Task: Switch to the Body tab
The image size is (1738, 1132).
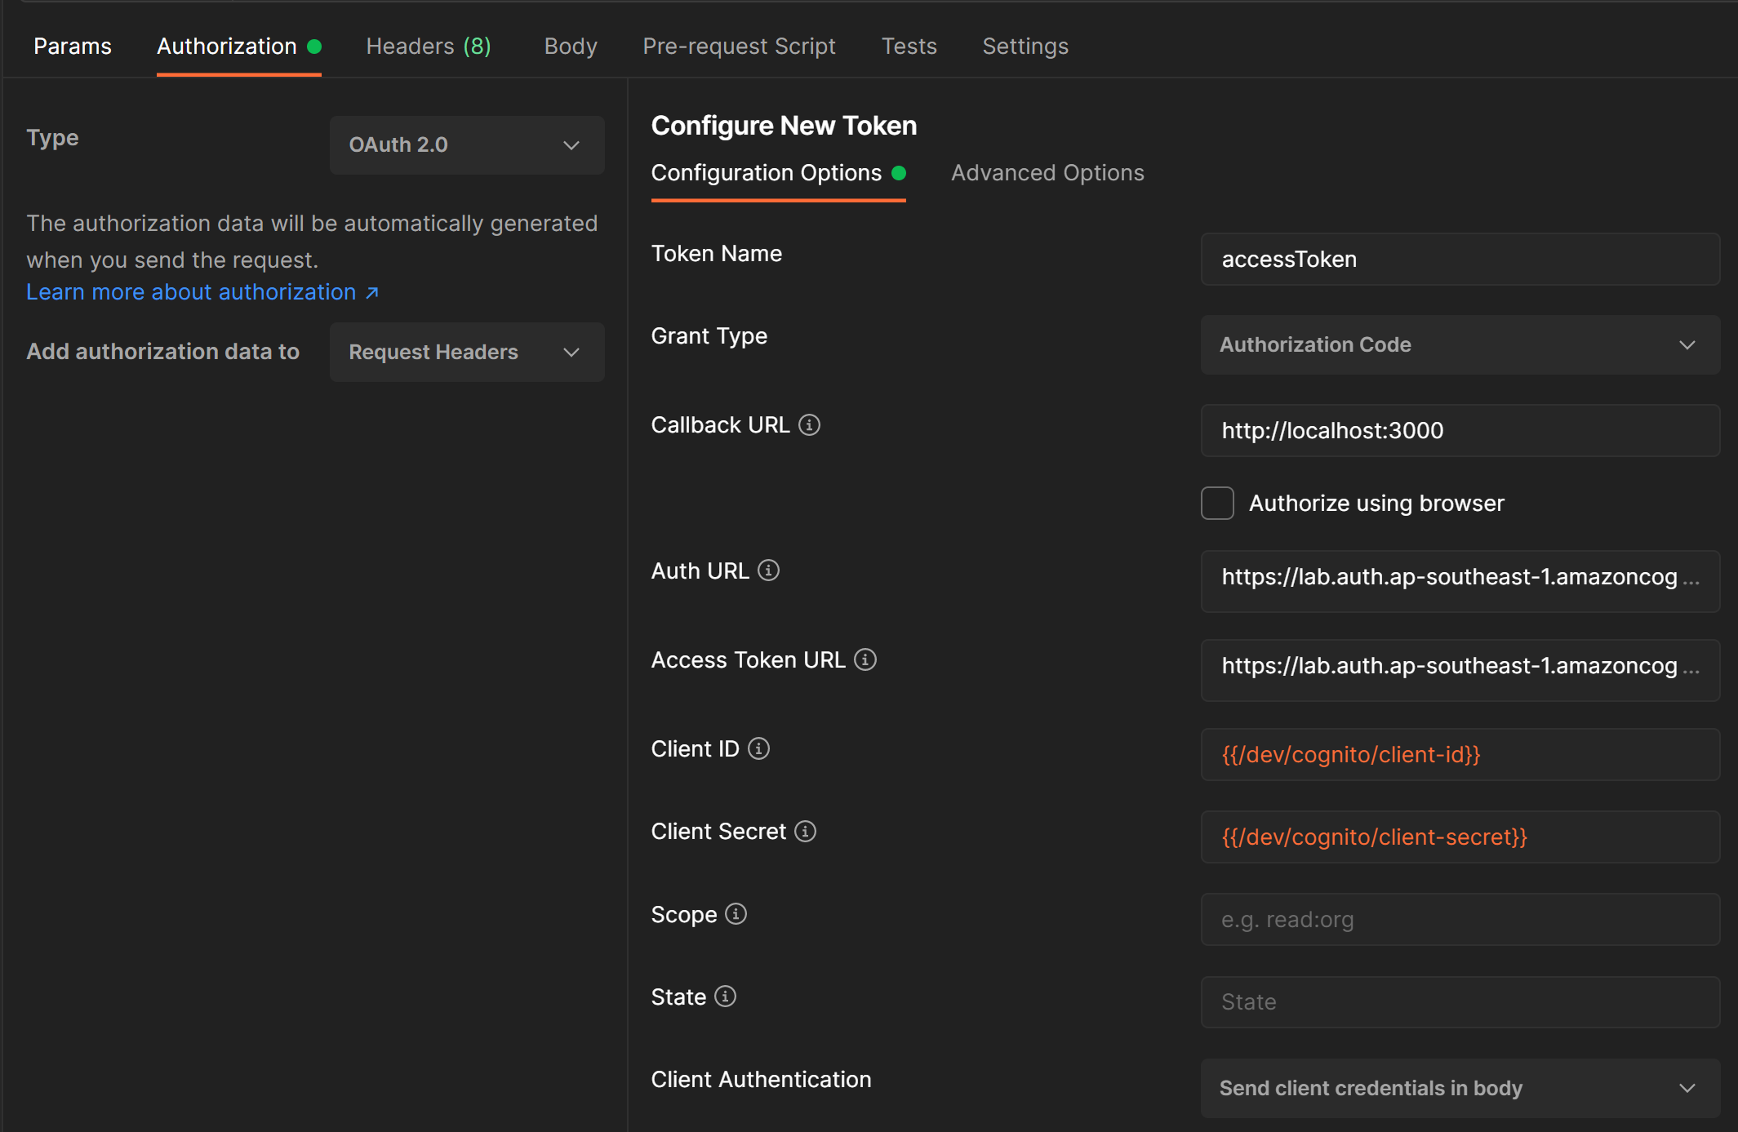Action: pyautogui.click(x=571, y=47)
